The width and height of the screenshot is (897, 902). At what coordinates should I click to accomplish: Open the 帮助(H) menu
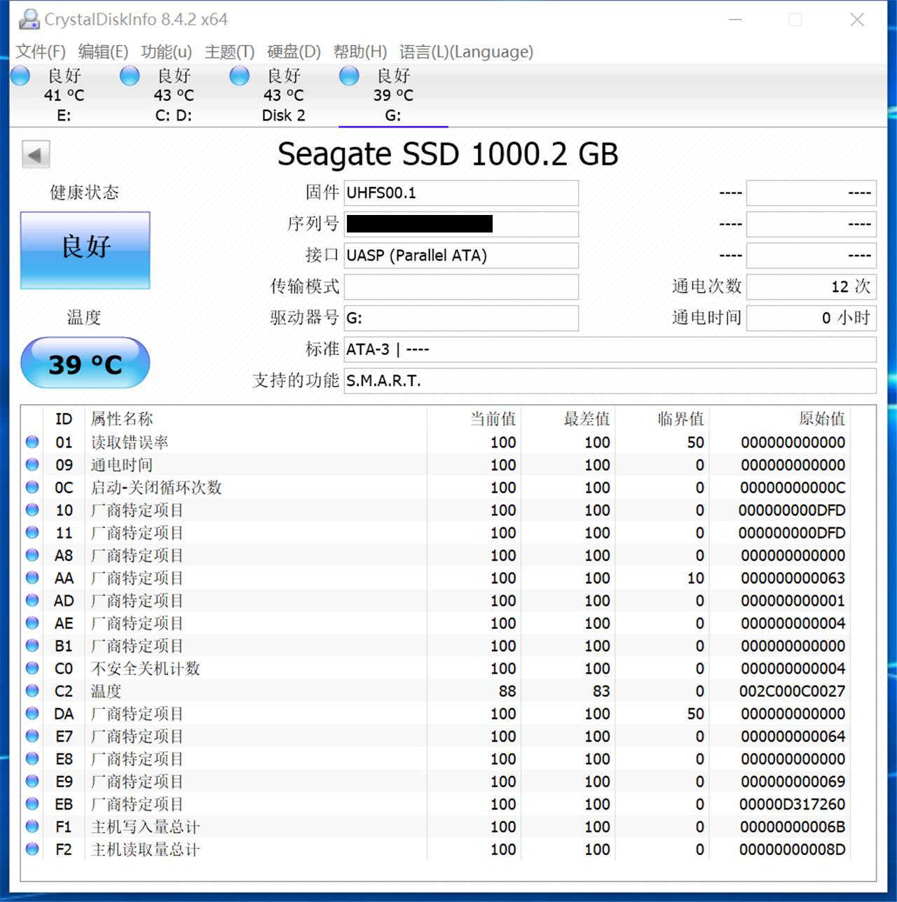click(360, 52)
